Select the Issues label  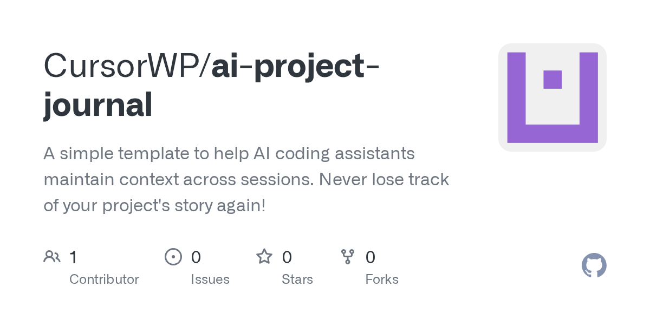click(210, 279)
